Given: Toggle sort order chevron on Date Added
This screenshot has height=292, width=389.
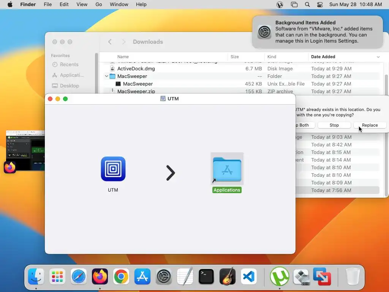Looking at the screenshot, I should tap(378, 57).
